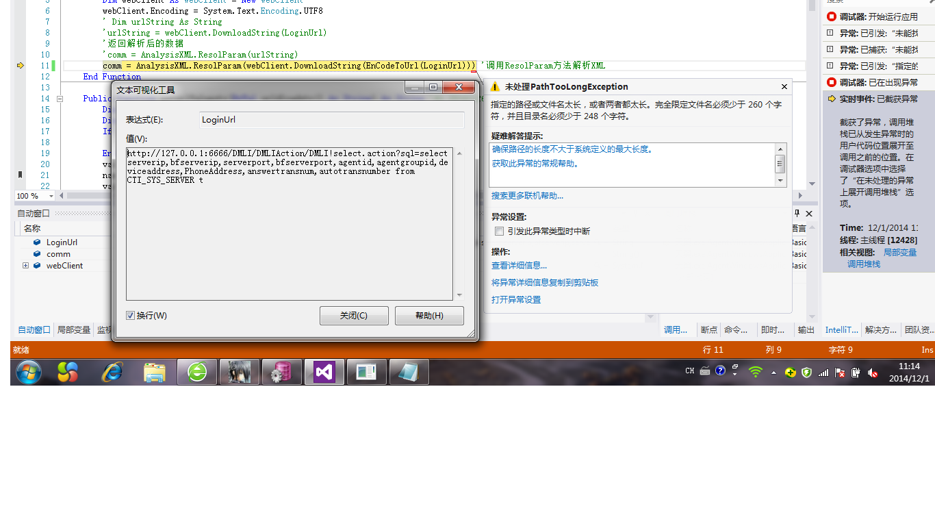Viewport: 935px width, 526px height.
Task: Click inside the 值(V) URL text area
Action: pos(289,223)
